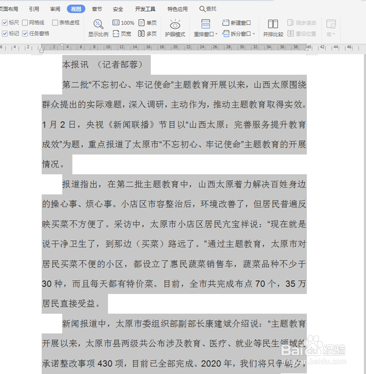Click the 同步滚动 sync scroll button
This screenshot has height=374, width=366.
[x=301, y=23]
